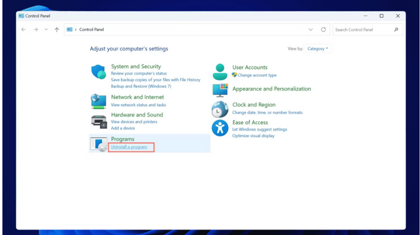420x235 pixels.
Task: Open Change date, time, or number formats
Action: (267, 112)
